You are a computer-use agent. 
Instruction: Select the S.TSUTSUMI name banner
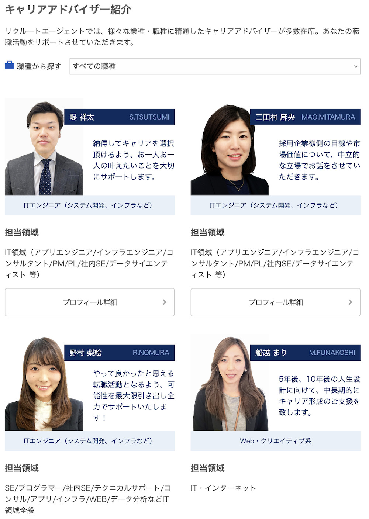[x=119, y=117]
